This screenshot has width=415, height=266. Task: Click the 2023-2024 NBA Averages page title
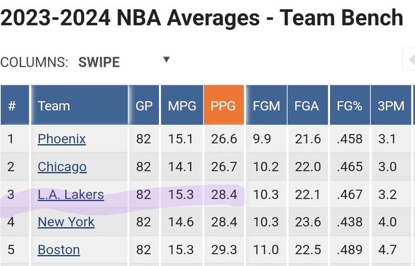click(x=202, y=18)
